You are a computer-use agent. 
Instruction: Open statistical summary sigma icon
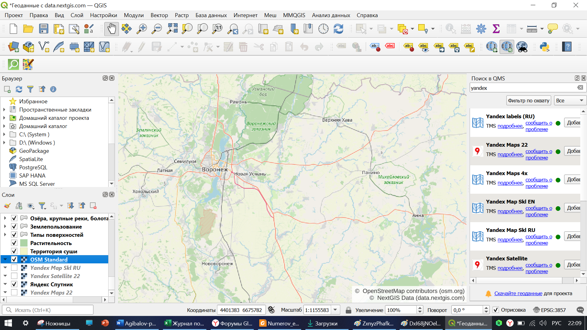click(x=496, y=29)
